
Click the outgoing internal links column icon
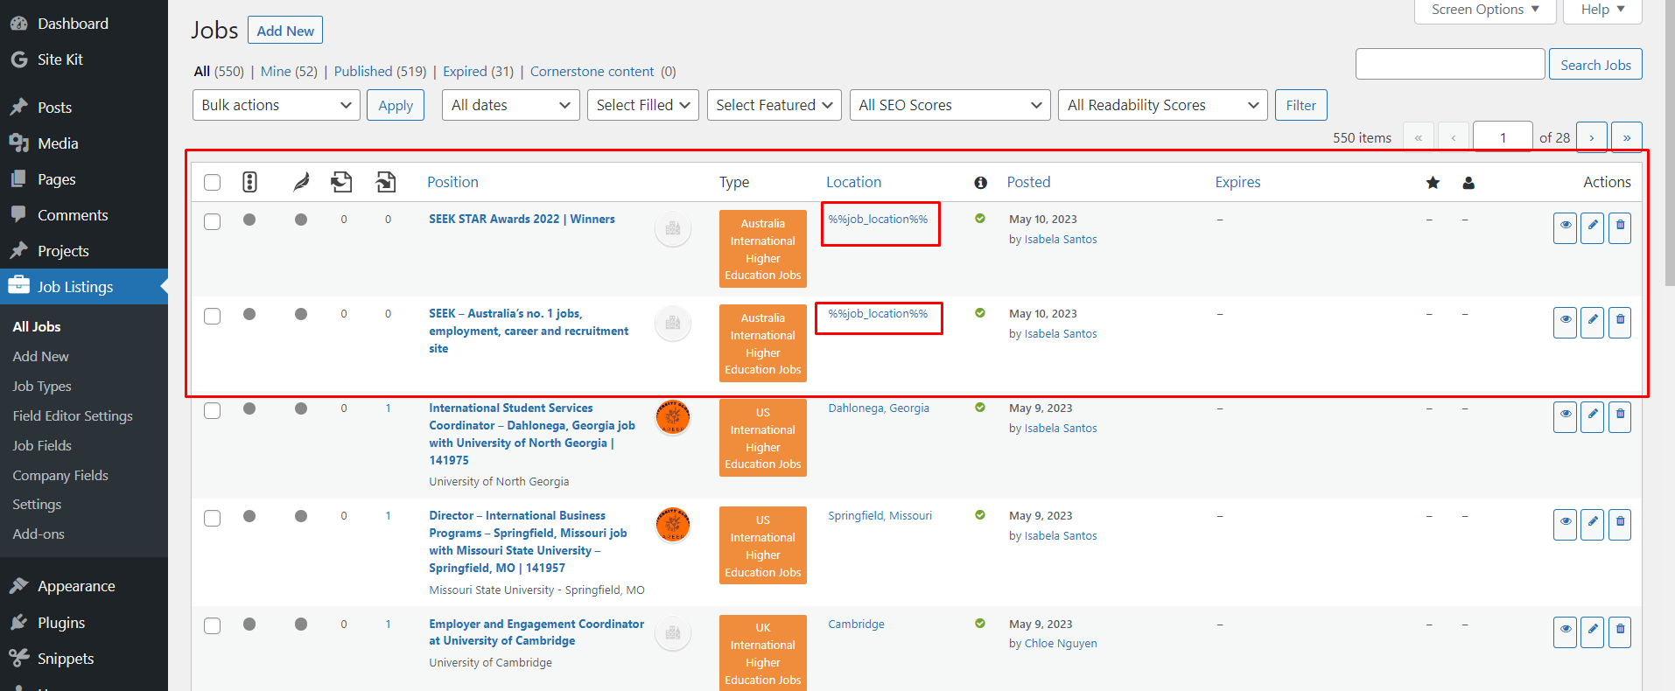(341, 182)
